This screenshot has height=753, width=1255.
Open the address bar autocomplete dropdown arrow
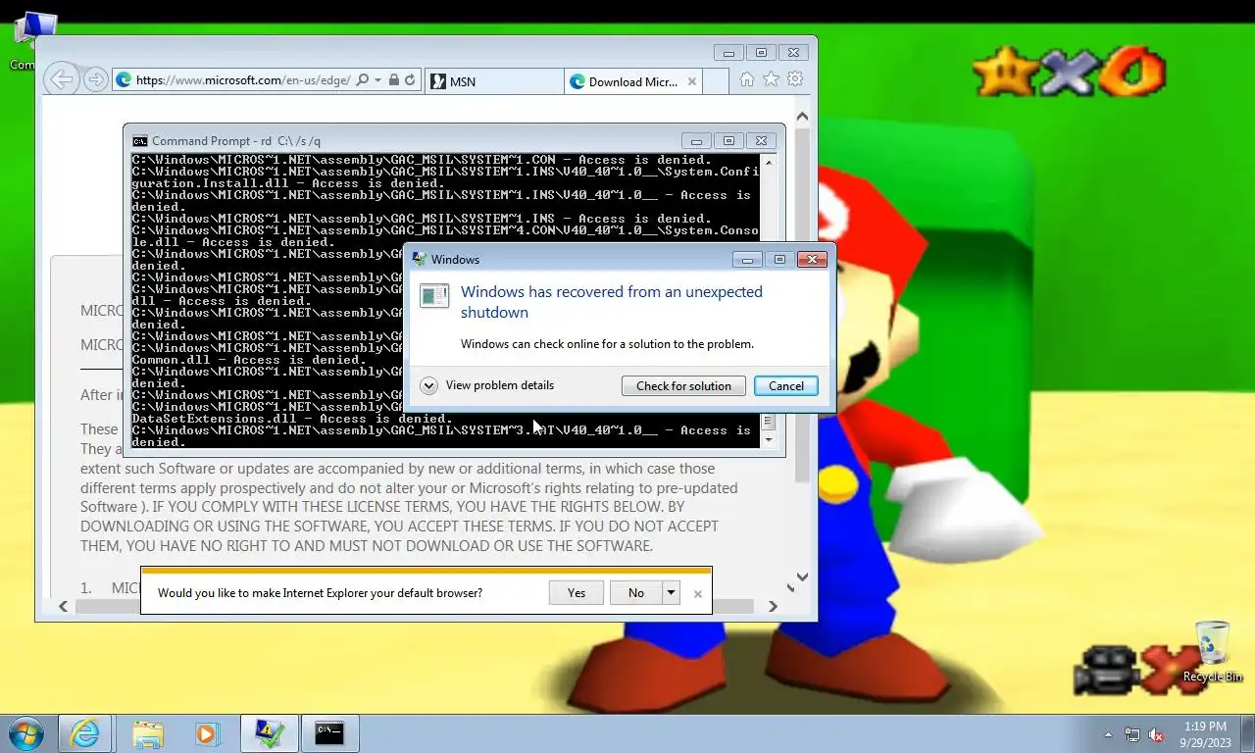pos(377,80)
